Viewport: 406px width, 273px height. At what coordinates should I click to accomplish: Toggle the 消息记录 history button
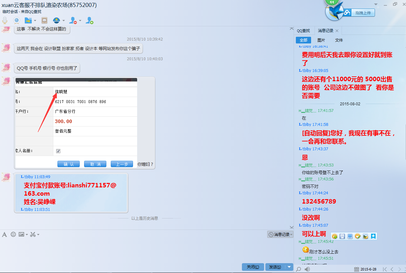pos(280,235)
